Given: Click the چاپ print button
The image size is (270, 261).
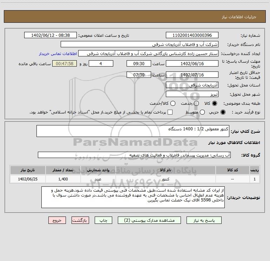Looking at the screenshot, I should click(x=103, y=220).
